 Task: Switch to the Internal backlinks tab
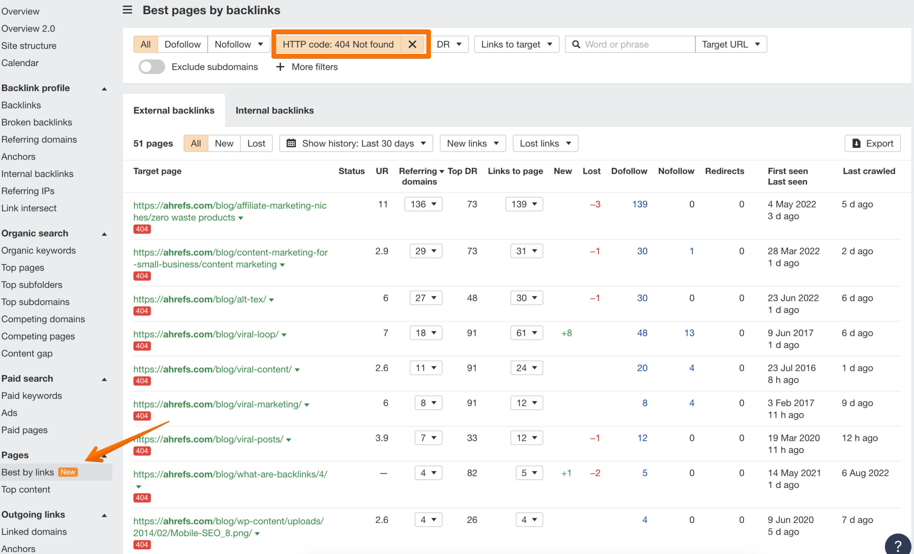click(x=275, y=110)
